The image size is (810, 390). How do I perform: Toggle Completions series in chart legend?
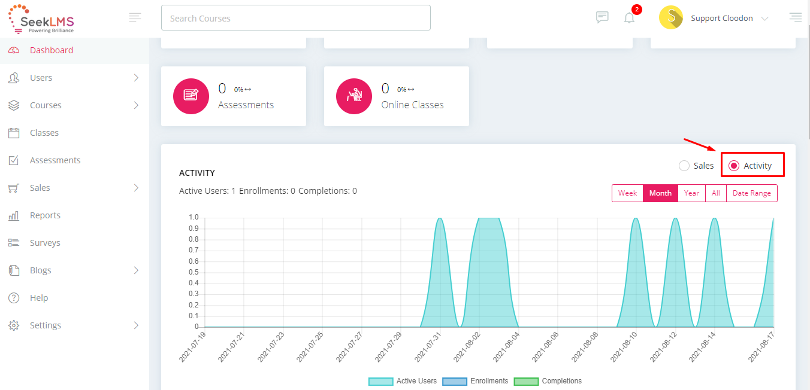coord(548,381)
